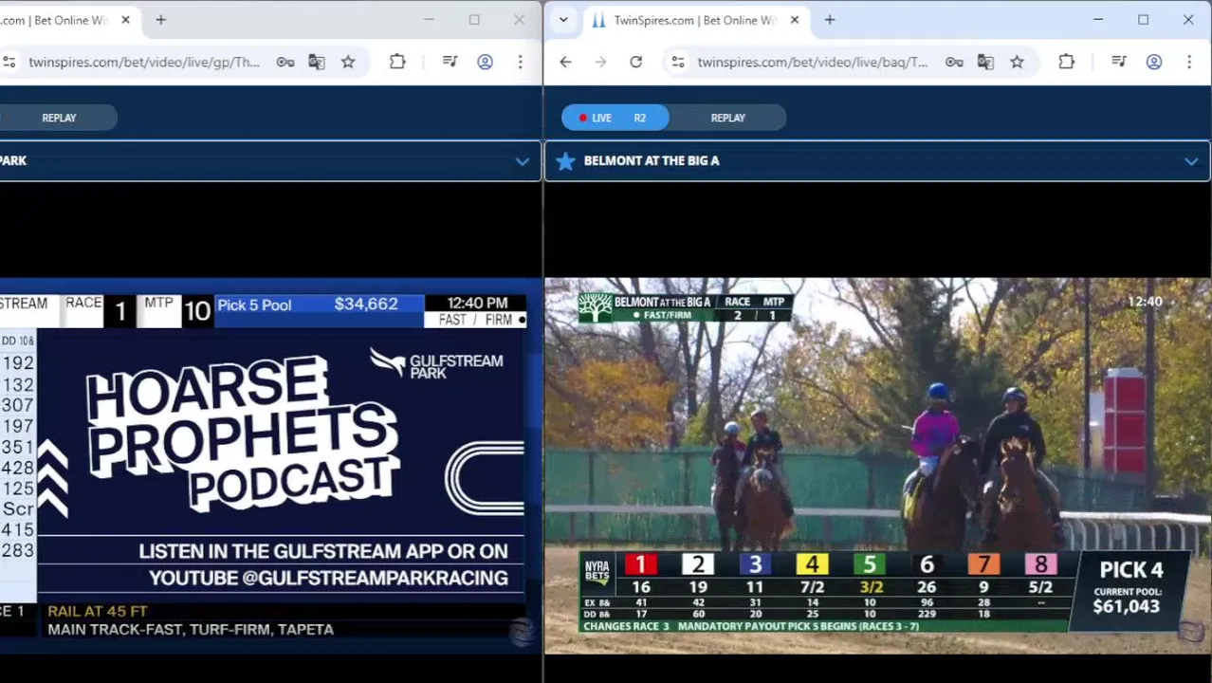Reload the page in right window

pos(636,62)
